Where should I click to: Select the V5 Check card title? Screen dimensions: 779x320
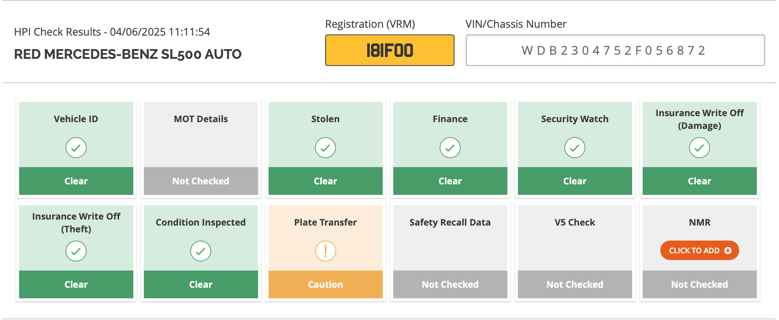(575, 222)
